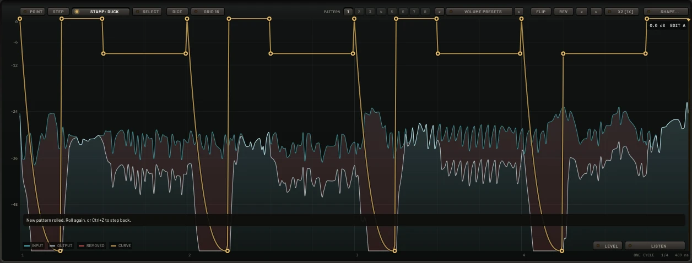Switch to pattern slot 1

coord(348,12)
